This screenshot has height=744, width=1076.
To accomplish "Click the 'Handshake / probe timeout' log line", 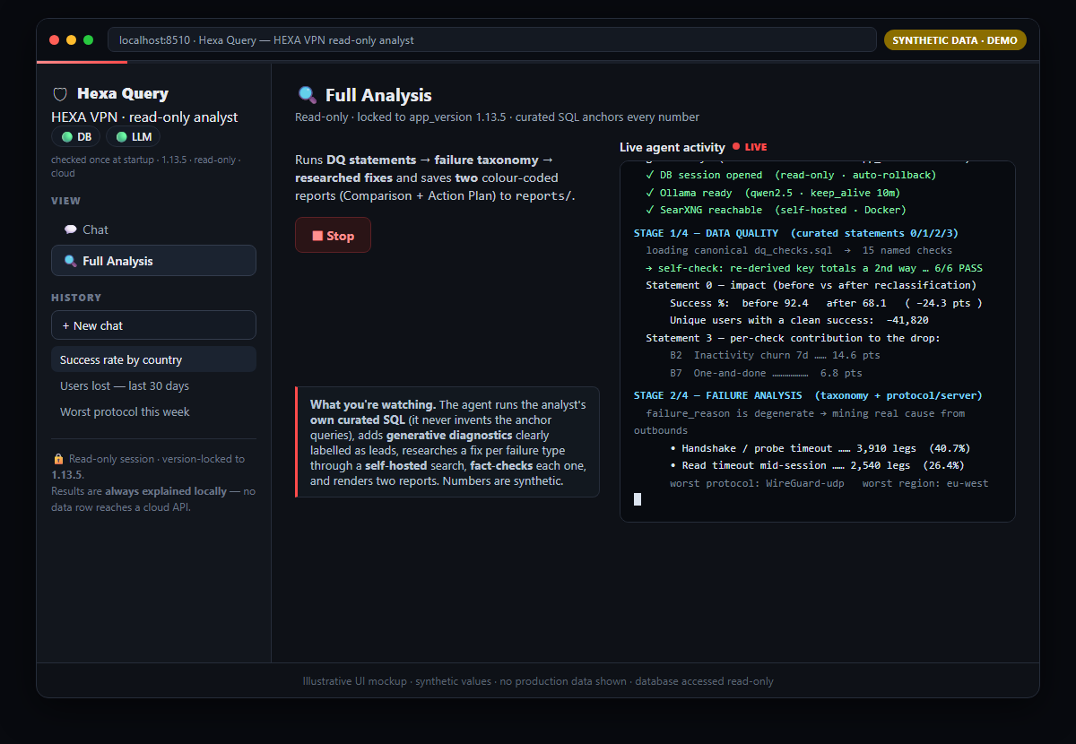I will coord(820,448).
